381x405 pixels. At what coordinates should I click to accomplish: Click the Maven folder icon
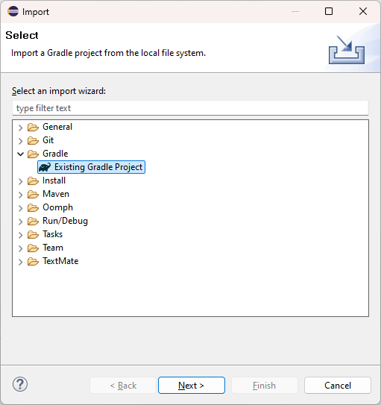tap(33, 194)
